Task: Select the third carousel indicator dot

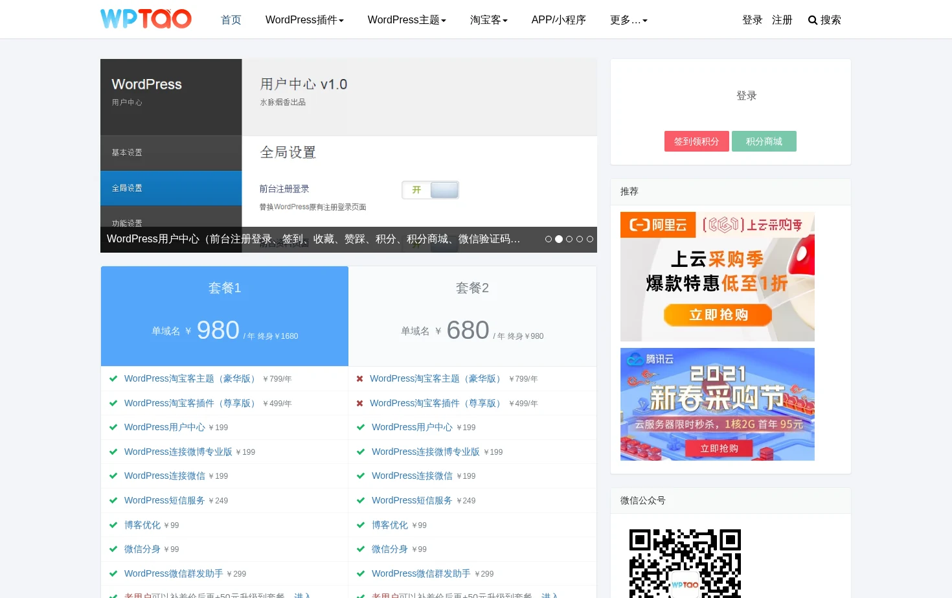Action: [569, 239]
